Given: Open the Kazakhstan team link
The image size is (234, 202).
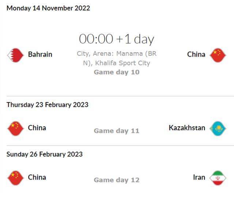Looking at the screenshot, I should 187,128.
